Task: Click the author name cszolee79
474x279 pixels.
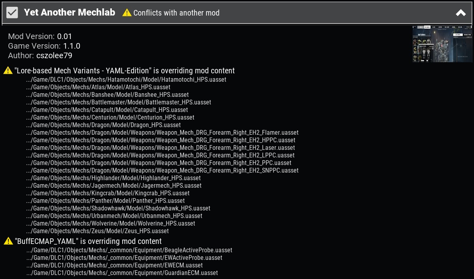Action: [x=54, y=55]
